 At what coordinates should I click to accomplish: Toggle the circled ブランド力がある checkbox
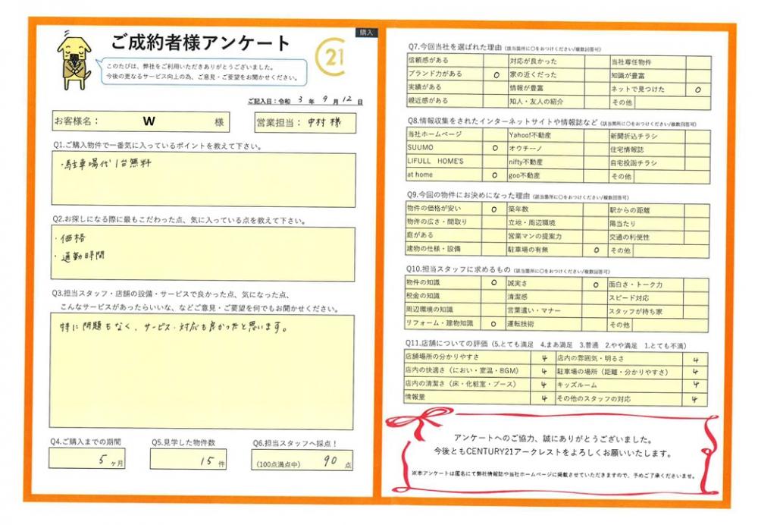(x=494, y=75)
